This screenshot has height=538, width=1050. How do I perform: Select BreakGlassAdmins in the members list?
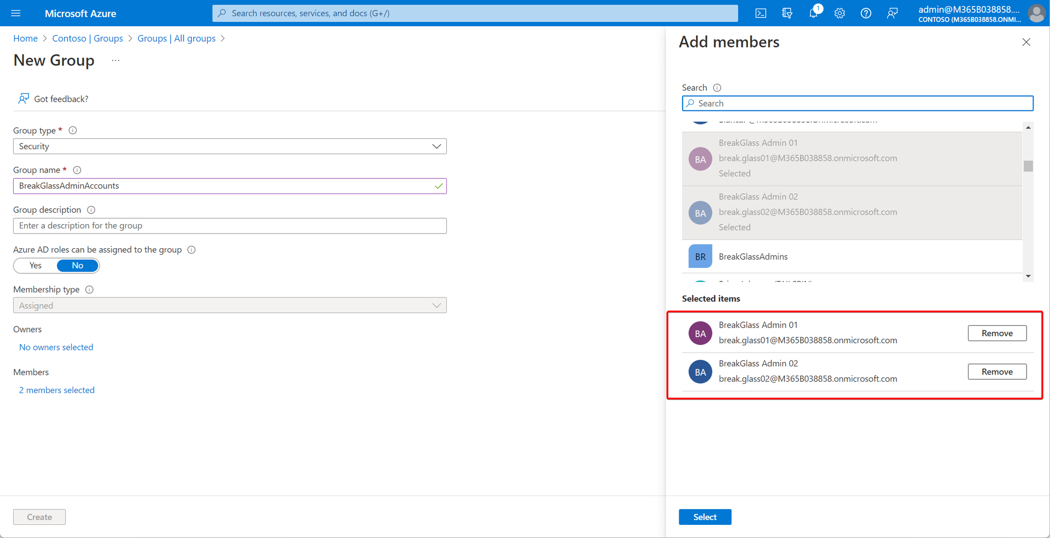pyautogui.click(x=753, y=256)
